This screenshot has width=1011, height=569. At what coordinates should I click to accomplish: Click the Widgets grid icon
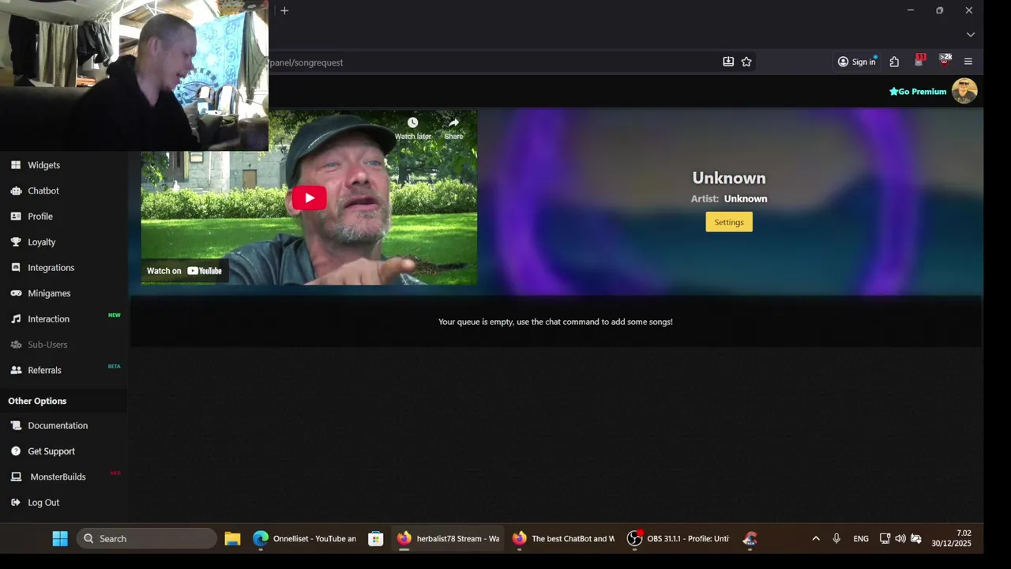(16, 165)
